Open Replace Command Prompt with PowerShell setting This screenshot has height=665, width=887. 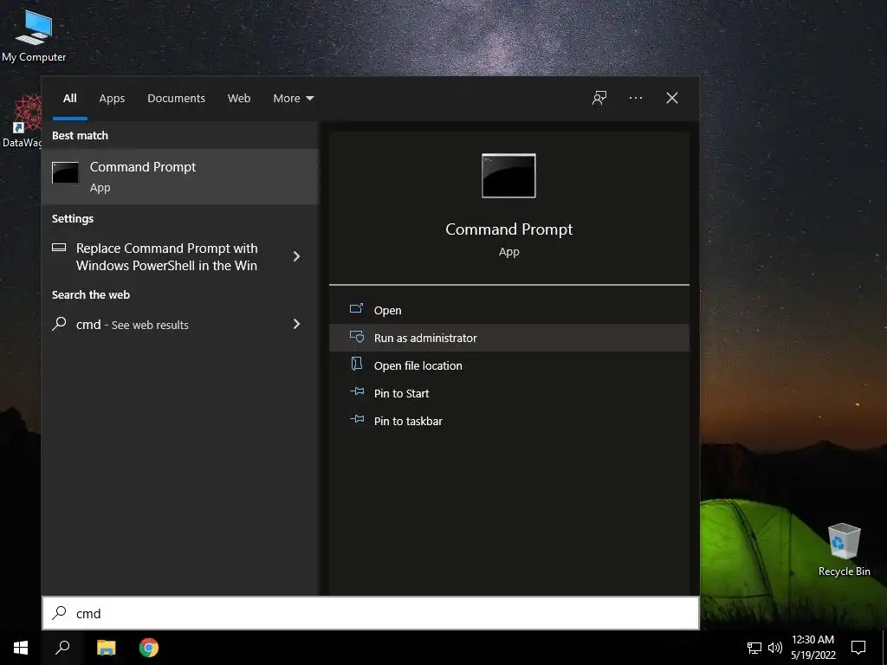(167, 256)
